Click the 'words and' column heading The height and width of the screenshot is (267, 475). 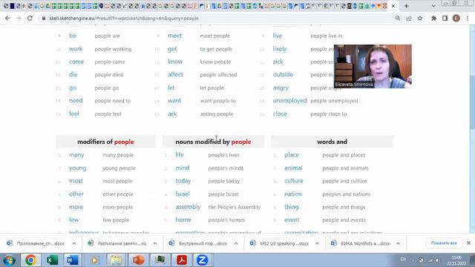(x=332, y=142)
